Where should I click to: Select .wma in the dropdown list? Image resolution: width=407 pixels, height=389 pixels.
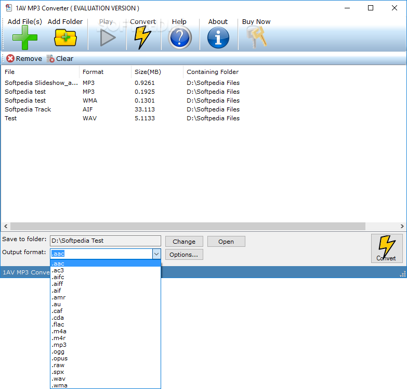point(106,385)
